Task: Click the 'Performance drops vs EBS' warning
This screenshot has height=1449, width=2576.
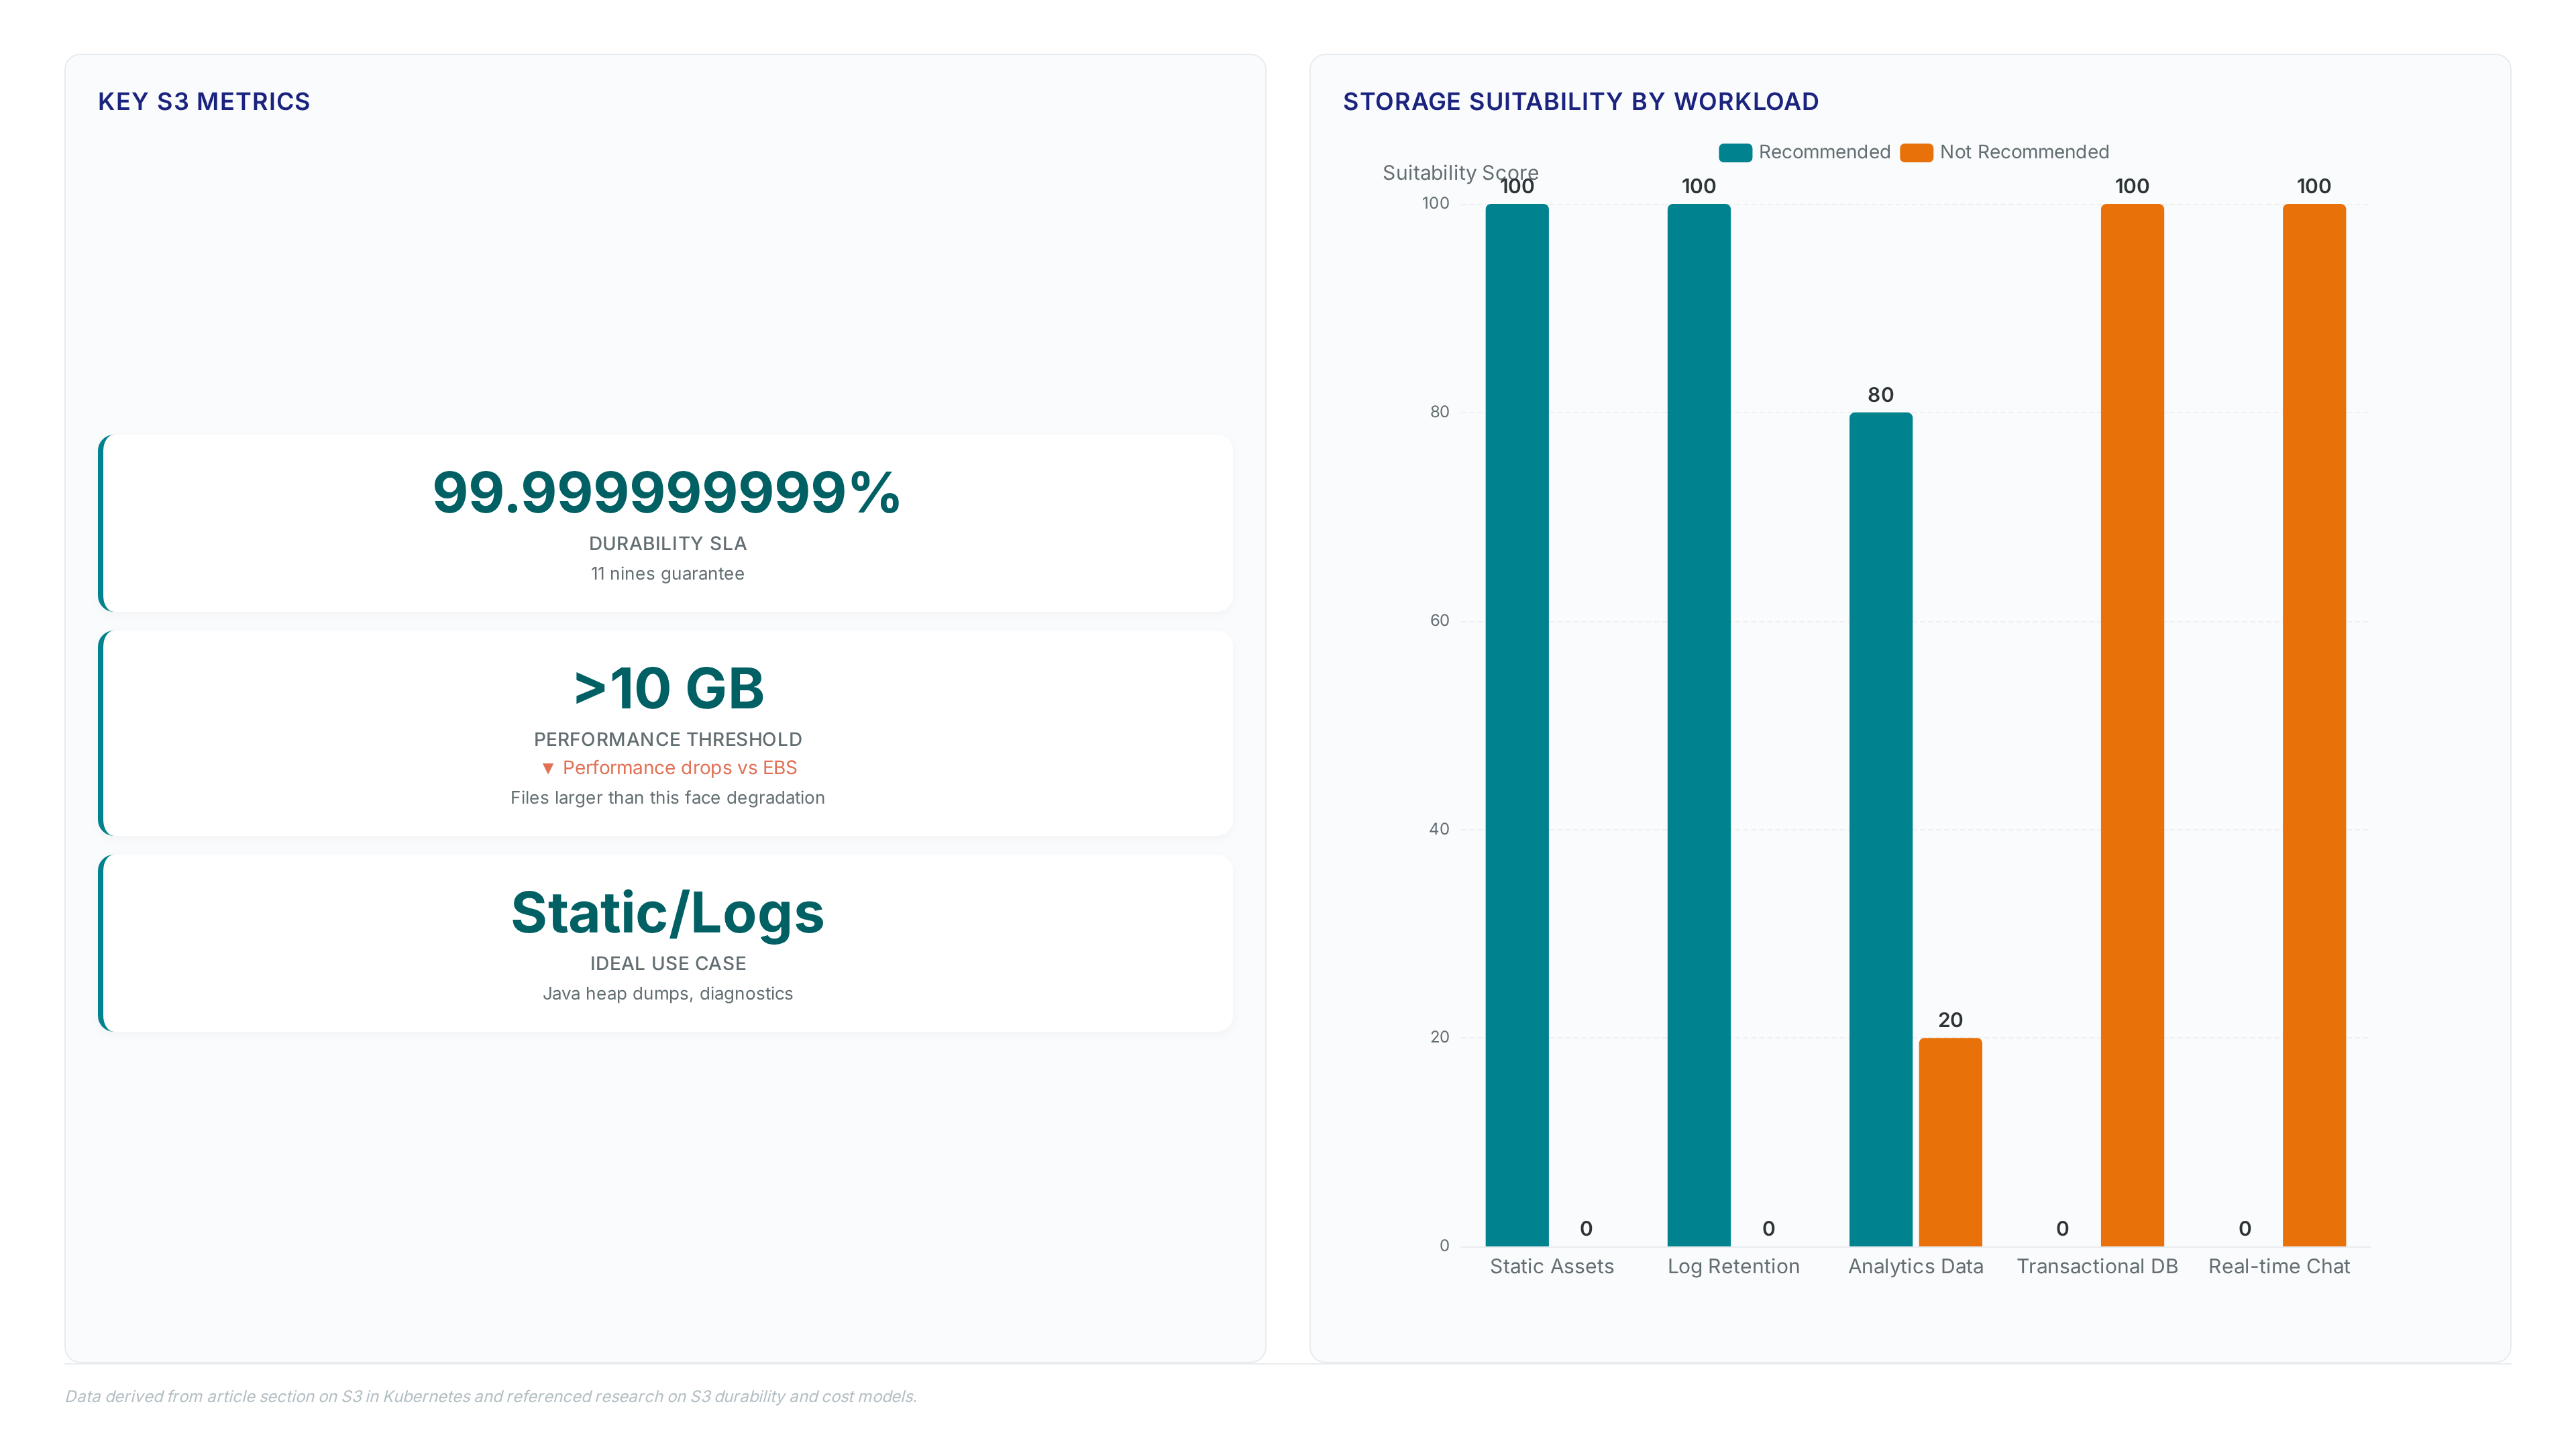Action: pos(679,768)
